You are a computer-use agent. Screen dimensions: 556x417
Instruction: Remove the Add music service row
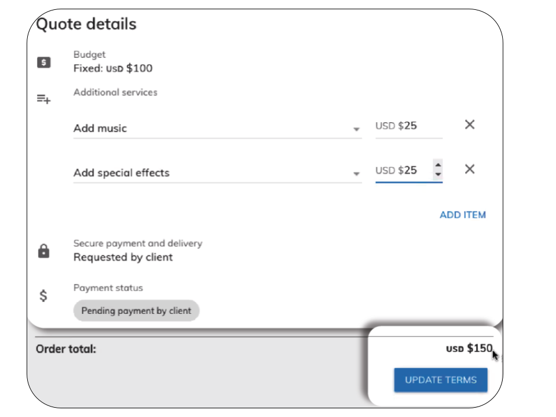pos(470,125)
